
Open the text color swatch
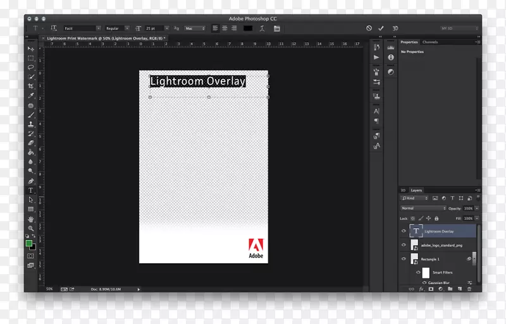(248, 28)
